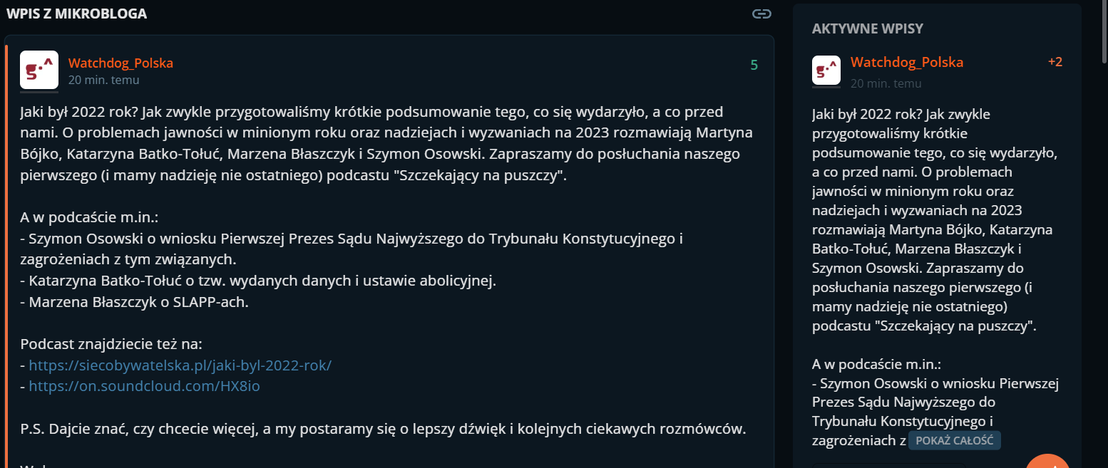Open Watchdog_Polska avatar in the main post
The image size is (1108, 468).
[39, 70]
